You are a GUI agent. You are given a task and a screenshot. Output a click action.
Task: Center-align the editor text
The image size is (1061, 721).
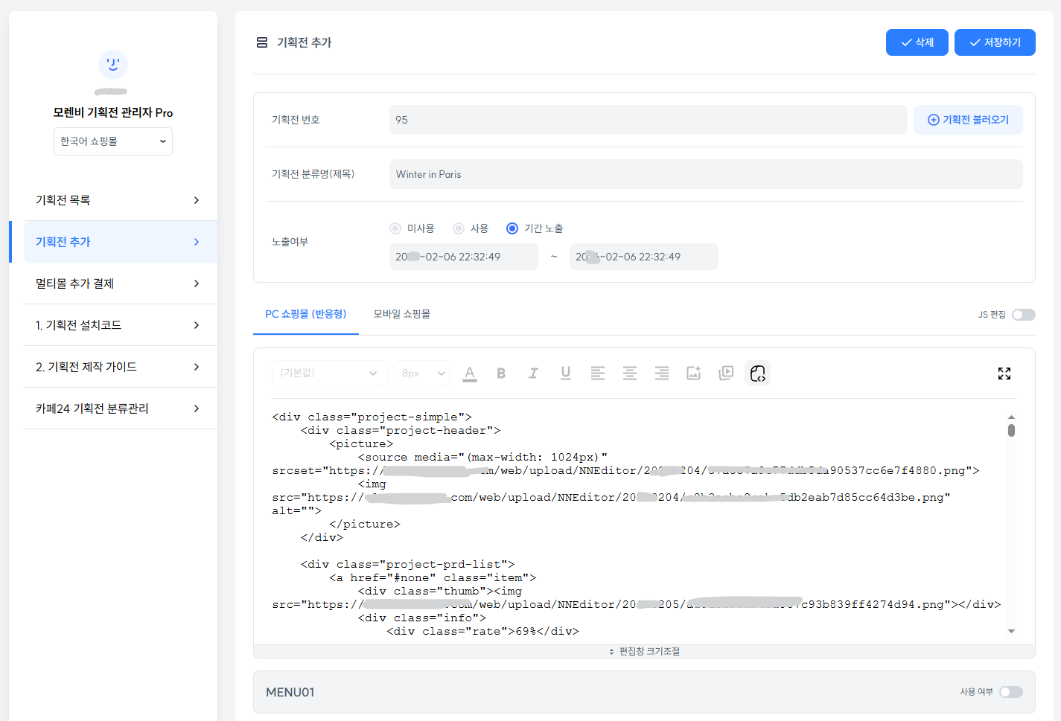pyautogui.click(x=630, y=374)
